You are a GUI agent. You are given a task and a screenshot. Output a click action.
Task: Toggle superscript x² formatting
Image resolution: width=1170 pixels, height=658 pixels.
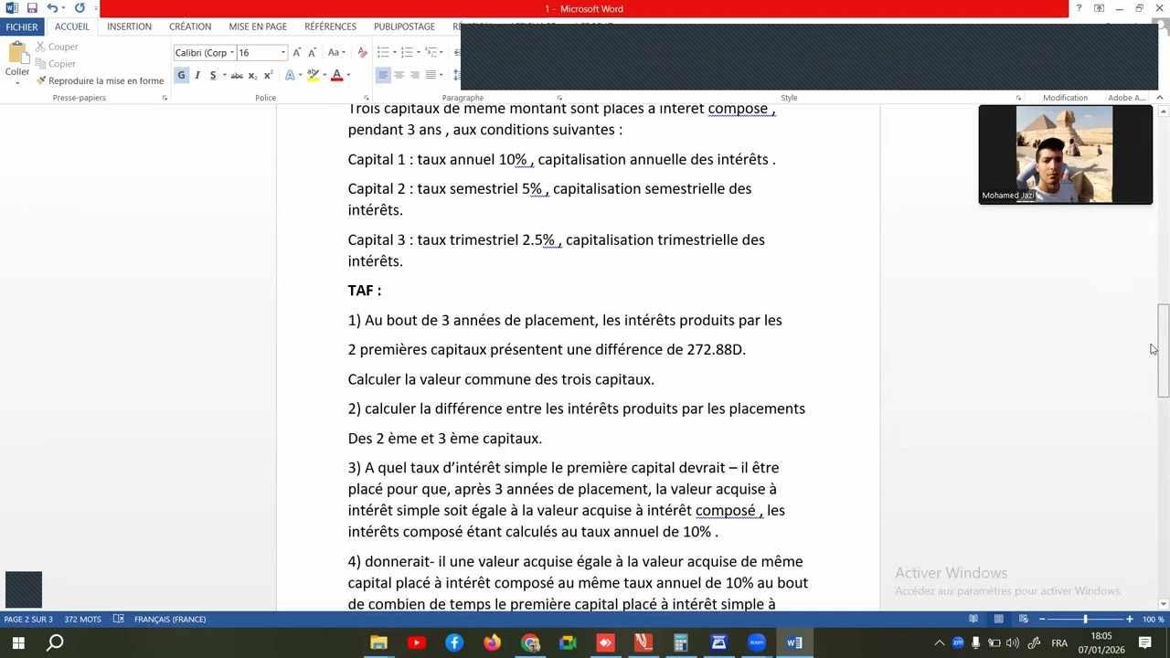[x=268, y=75]
